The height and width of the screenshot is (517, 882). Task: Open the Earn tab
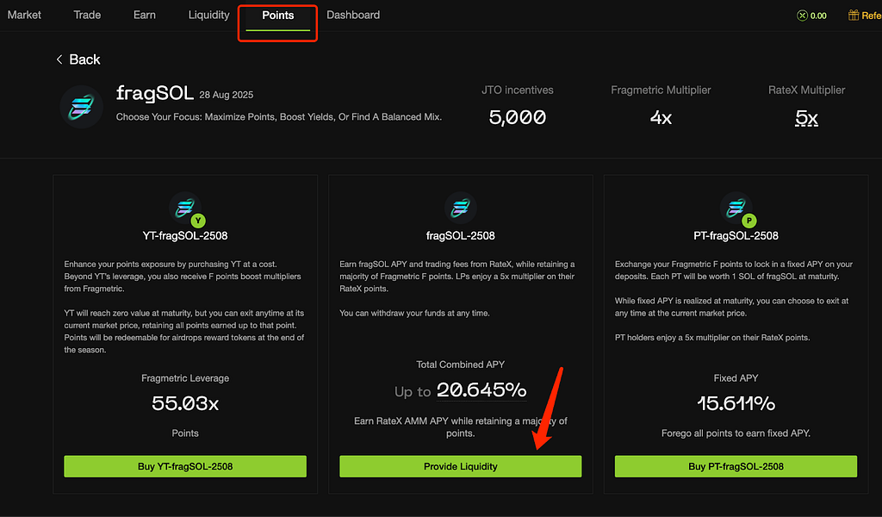click(145, 16)
